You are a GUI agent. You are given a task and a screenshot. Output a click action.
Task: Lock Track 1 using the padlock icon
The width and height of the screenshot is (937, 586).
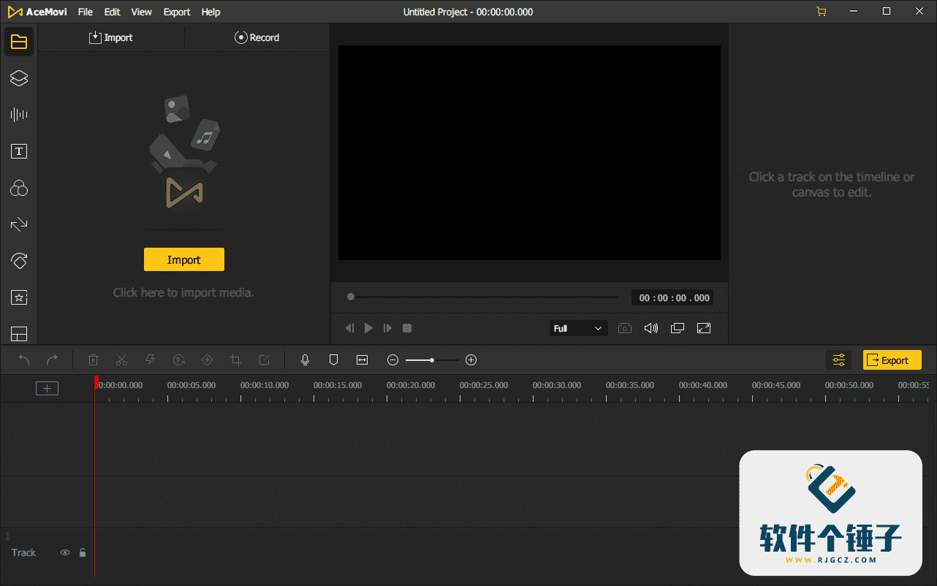point(83,552)
